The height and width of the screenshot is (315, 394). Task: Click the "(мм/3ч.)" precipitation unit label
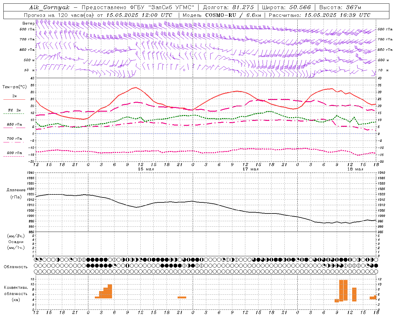(16, 236)
